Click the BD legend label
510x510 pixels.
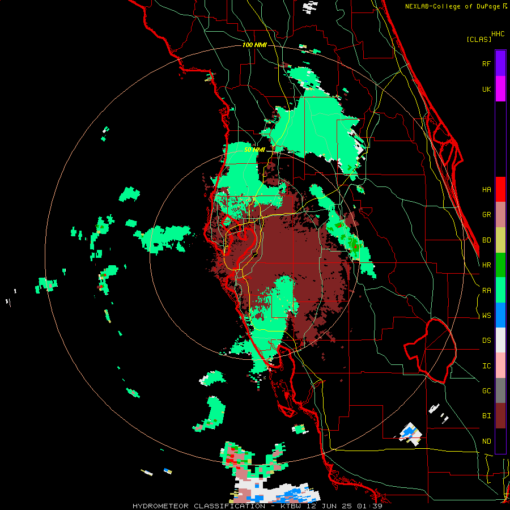[x=486, y=240]
